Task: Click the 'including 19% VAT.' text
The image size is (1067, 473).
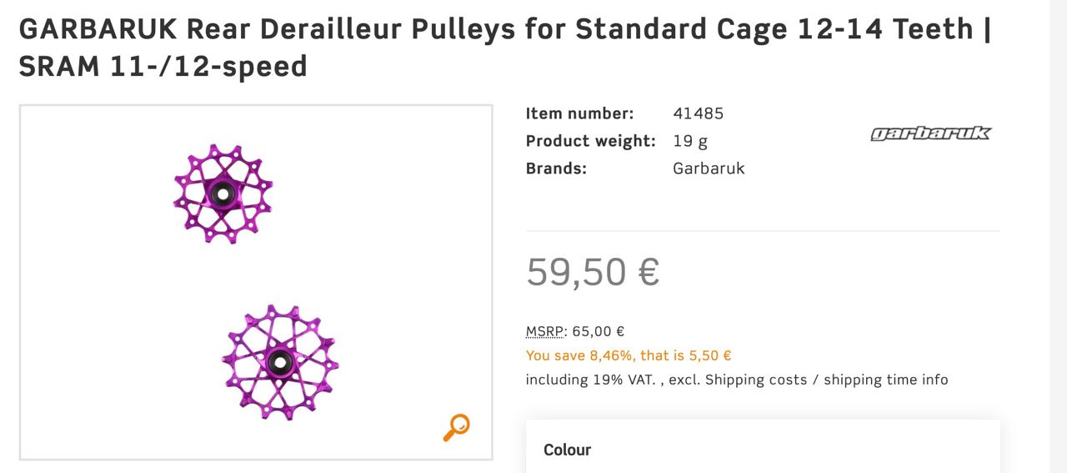Action: click(594, 380)
